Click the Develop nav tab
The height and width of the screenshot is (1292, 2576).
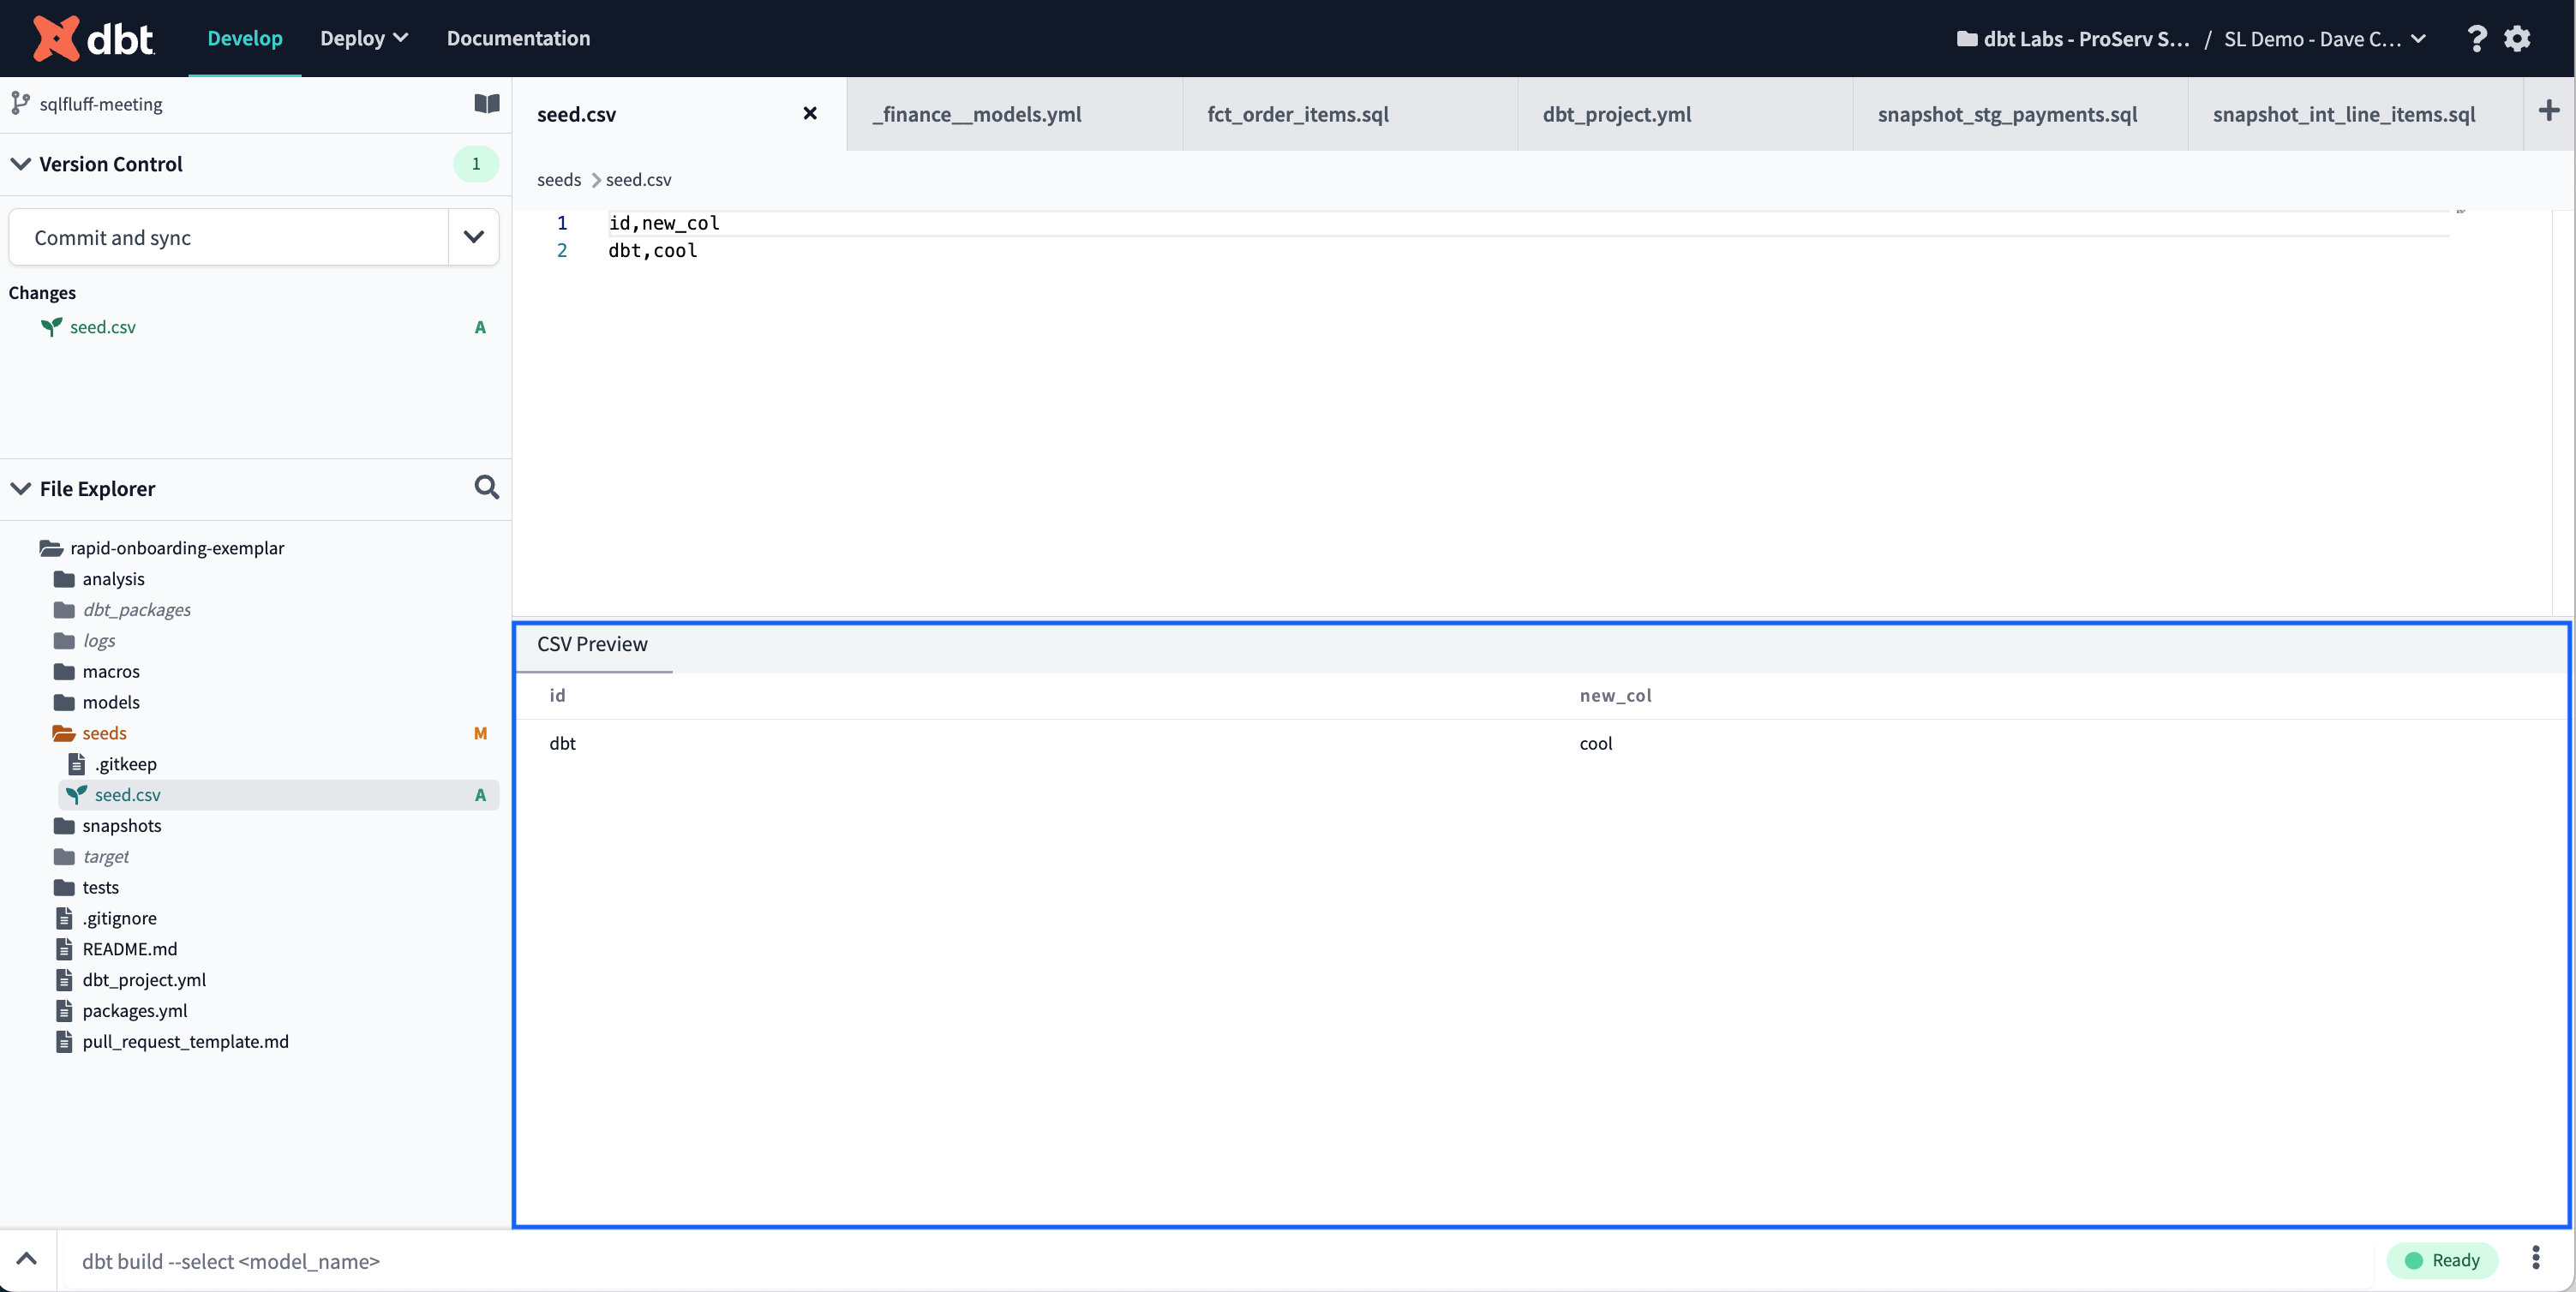tap(244, 36)
